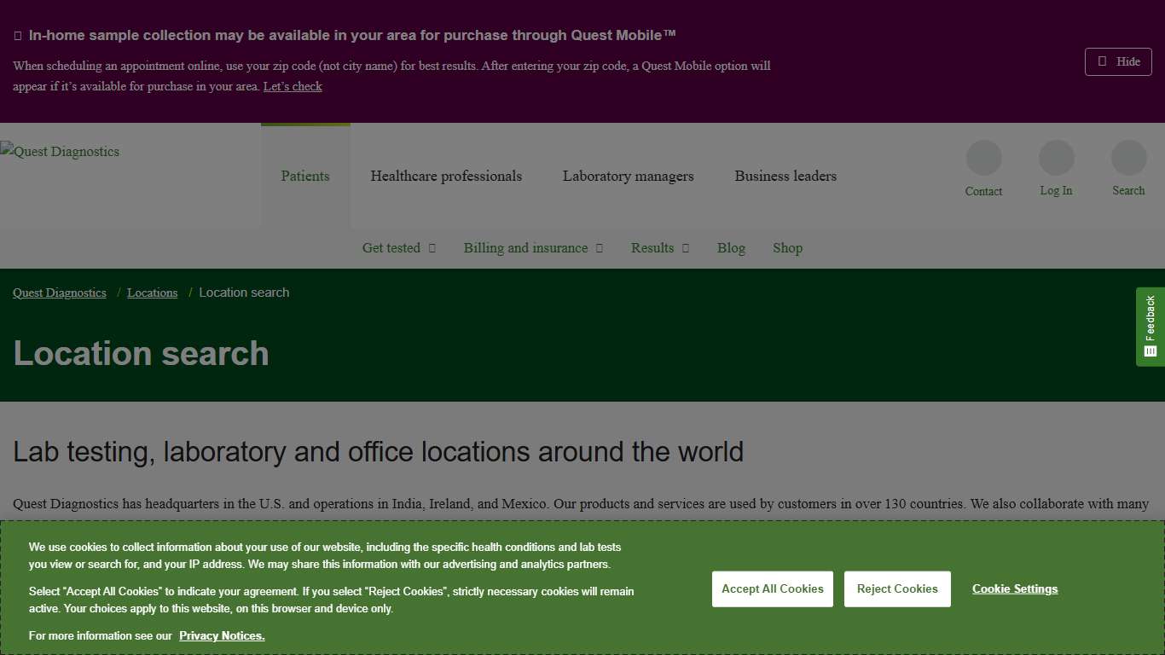Reject Cookies in the consent banner
1165x655 pixels.
897,588
